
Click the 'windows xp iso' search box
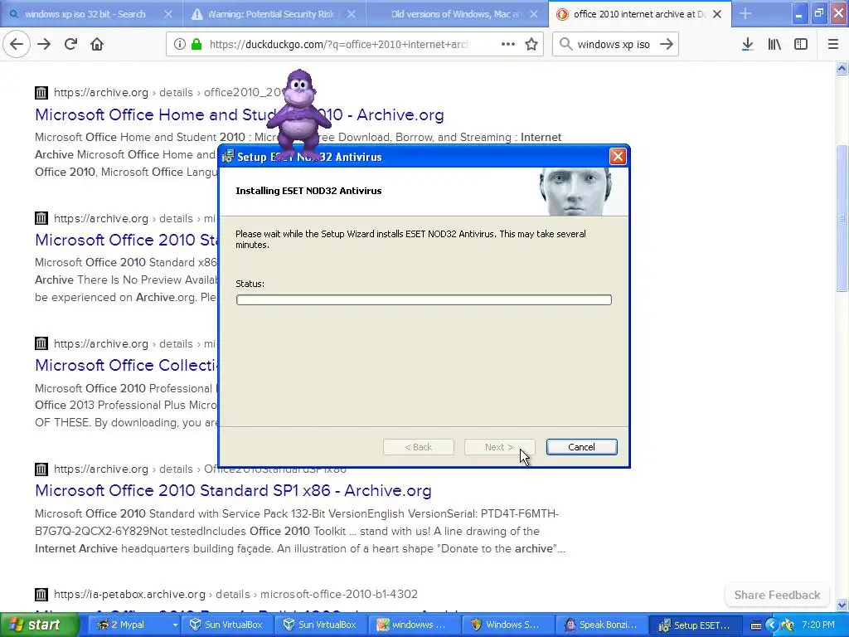tap(614, 44)
